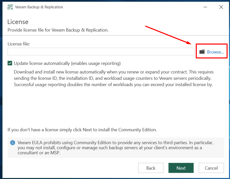Click the blue info icon in EULA notice
Image resolution: width=230 pixels, height=179 pixels.
(12, 143)
